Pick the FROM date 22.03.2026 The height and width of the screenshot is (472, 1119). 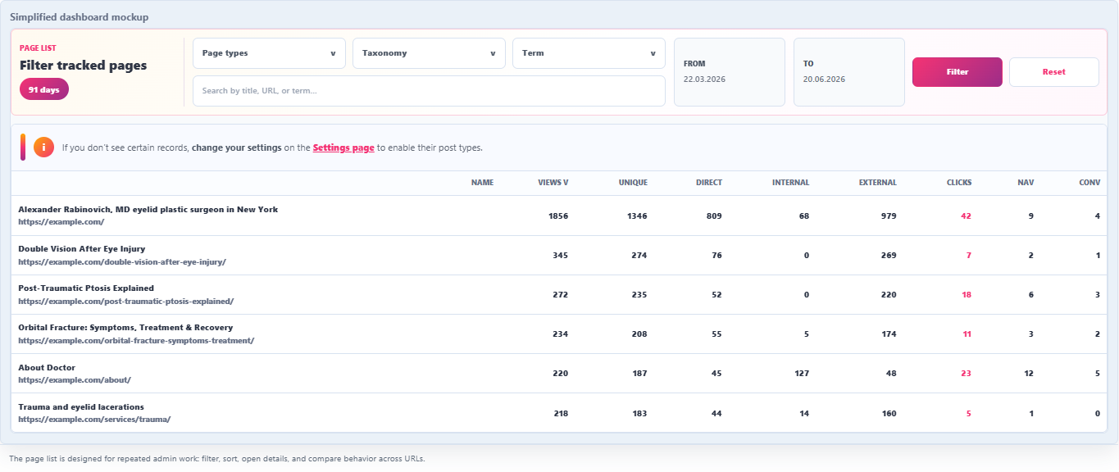(x=730, y=72)
